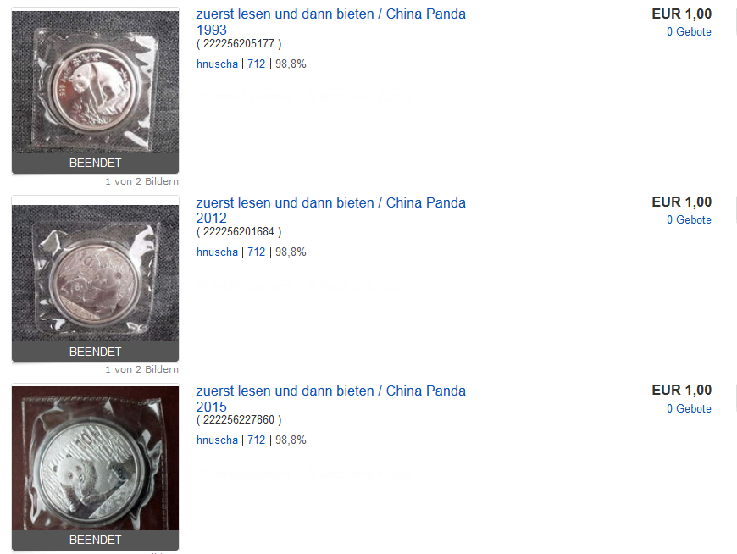The height and width of the screenshot is (554, 737).
Task: Open 0 Gebote link for 2015 listing
Action: point(689,408)
